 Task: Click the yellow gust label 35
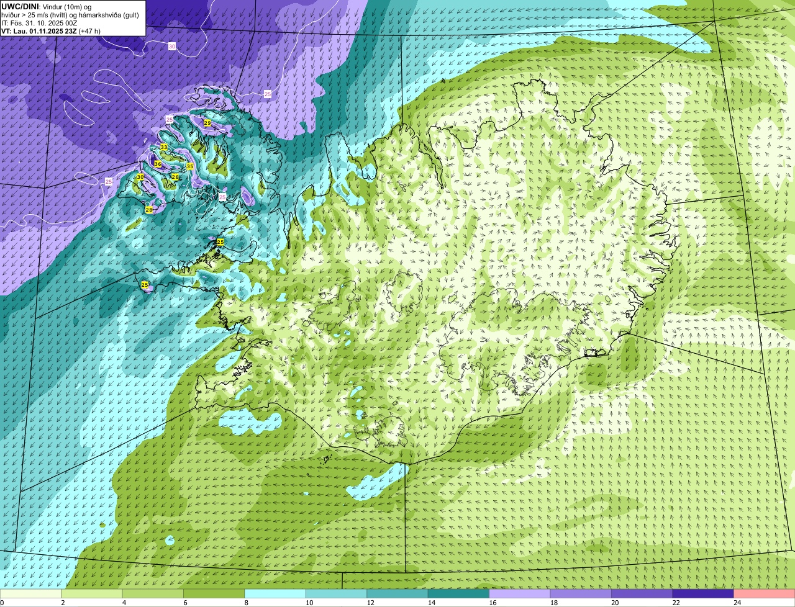click(x=190, y=166)
